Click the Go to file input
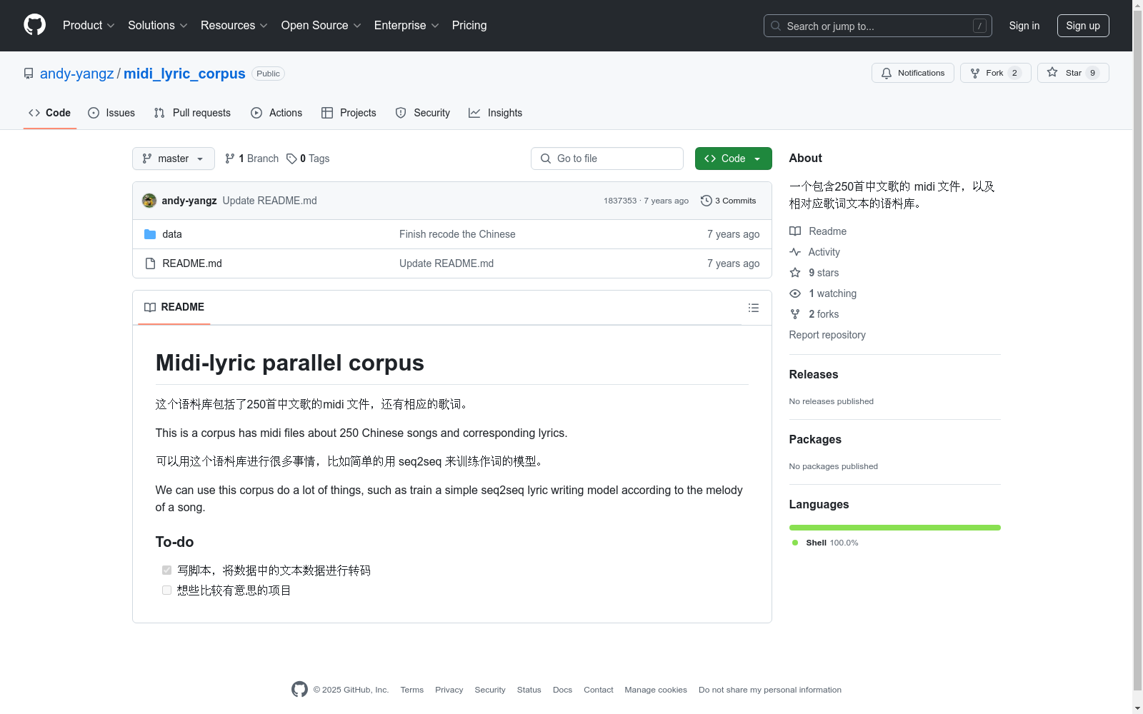1143x714 pixels. [607, 159]
